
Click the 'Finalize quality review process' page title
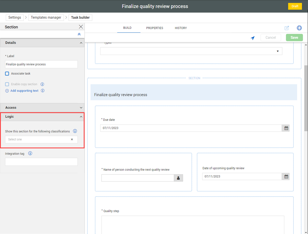(155, 6)
